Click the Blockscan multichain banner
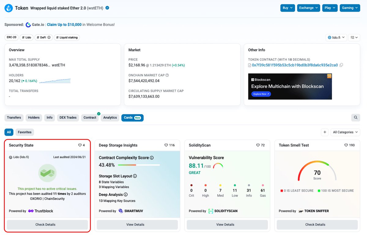The width and height of the screenshot is (367, 235). [x=290, y=86]
